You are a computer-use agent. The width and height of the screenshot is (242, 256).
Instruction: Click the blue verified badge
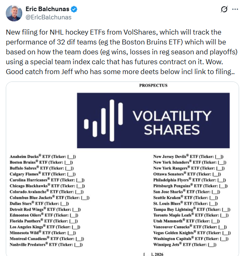point(74,9)
